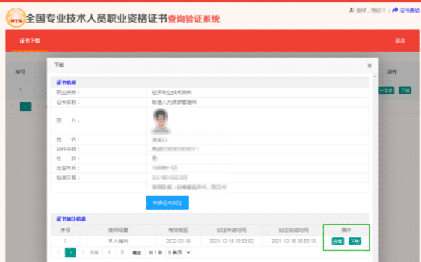Click the 确定 button in the pagination
This screenshot has width=421, height=262.
coord(137,252)
